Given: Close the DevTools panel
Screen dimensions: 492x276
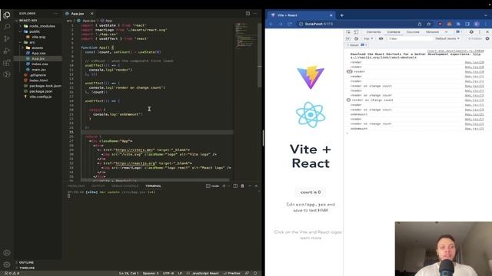Looking at the screenshot, I should [487, 32].
